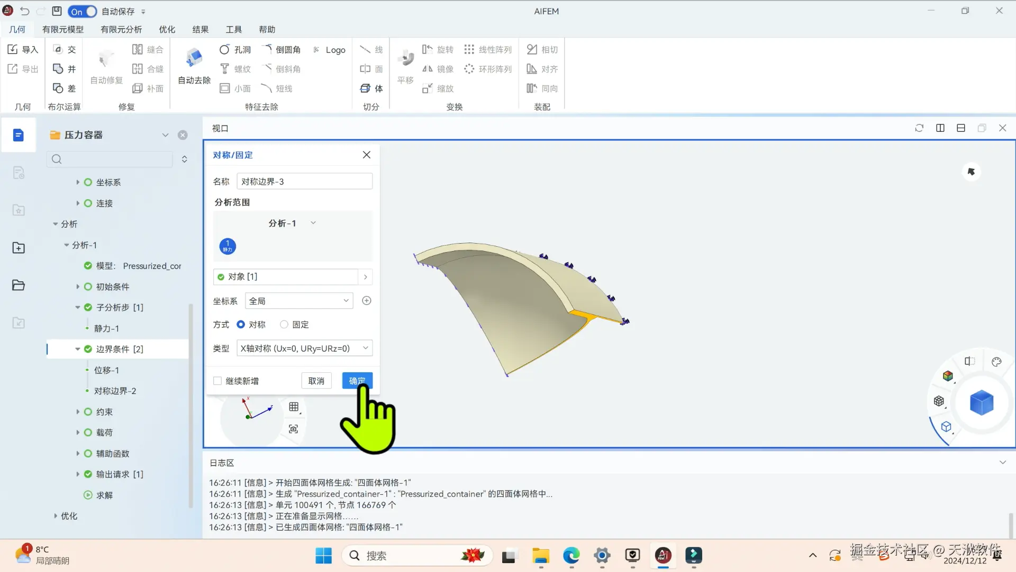Open the 类型 X轴对称 dropdown
Viewport: 1016px width, 572px height.
tap(304, 348)
